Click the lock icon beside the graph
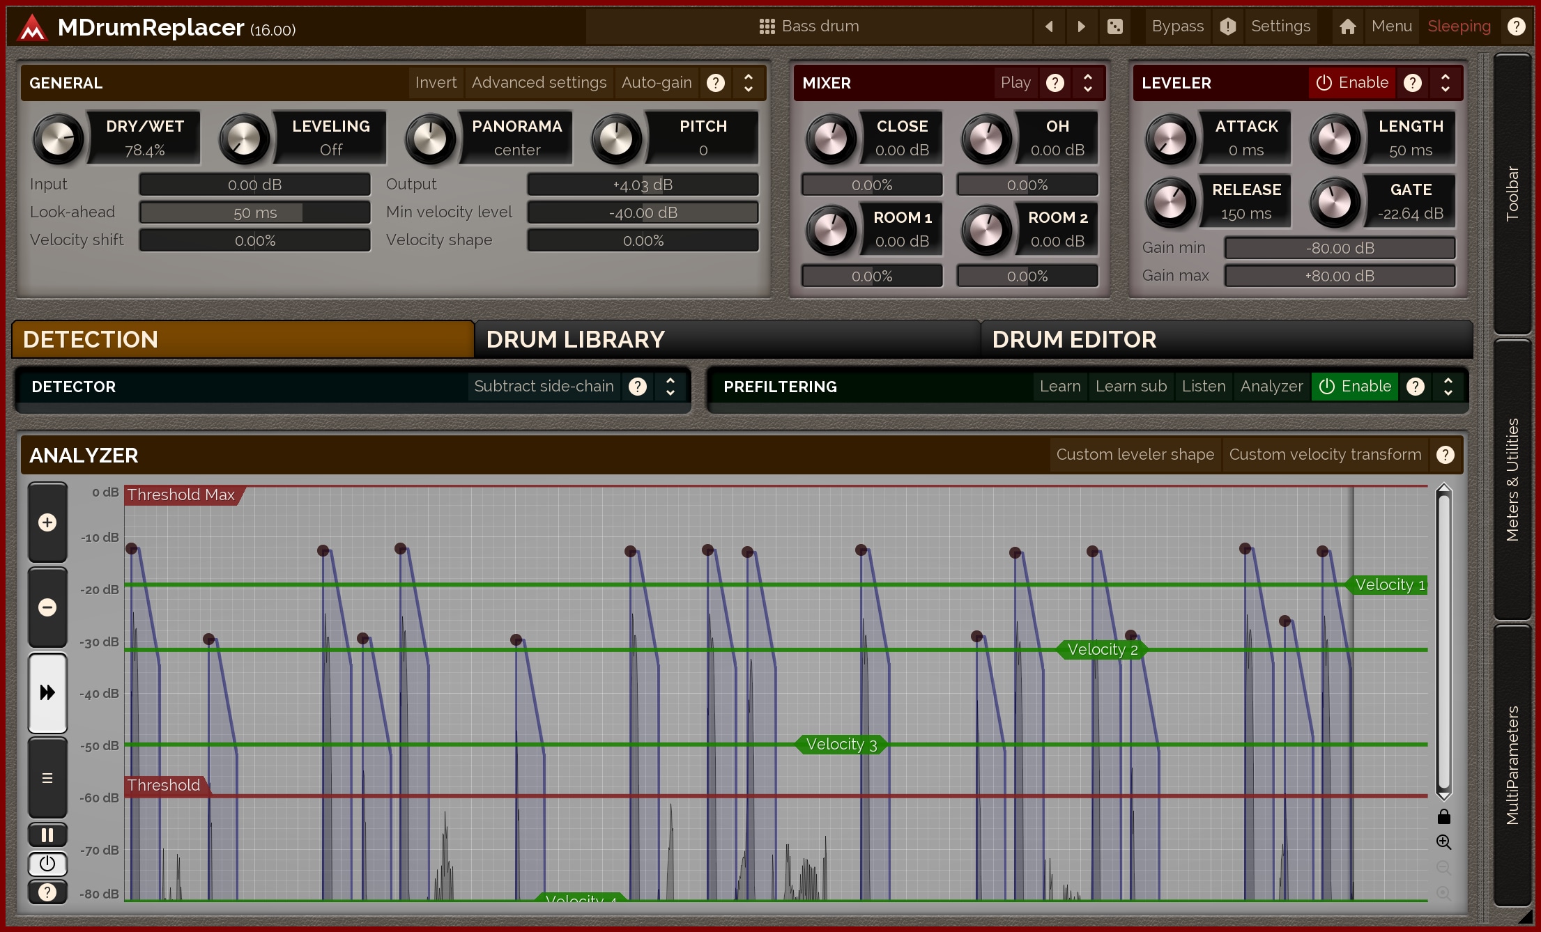 click(1444, 816)
